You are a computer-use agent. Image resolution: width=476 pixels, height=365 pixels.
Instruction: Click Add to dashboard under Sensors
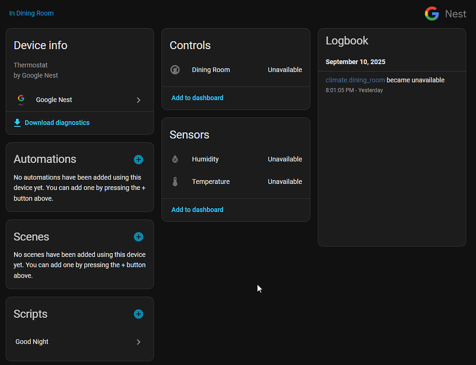(197, 209)
